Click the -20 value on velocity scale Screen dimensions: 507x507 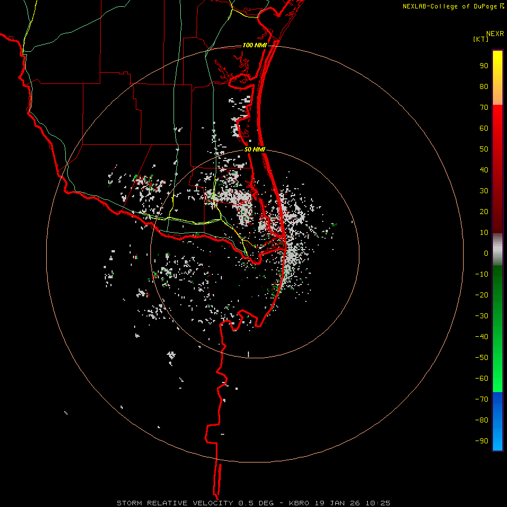(x=482, y=295)
